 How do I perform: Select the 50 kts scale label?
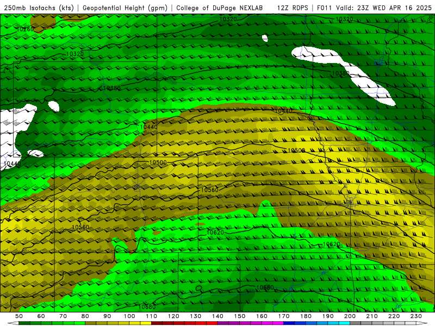tap(19, 316)
